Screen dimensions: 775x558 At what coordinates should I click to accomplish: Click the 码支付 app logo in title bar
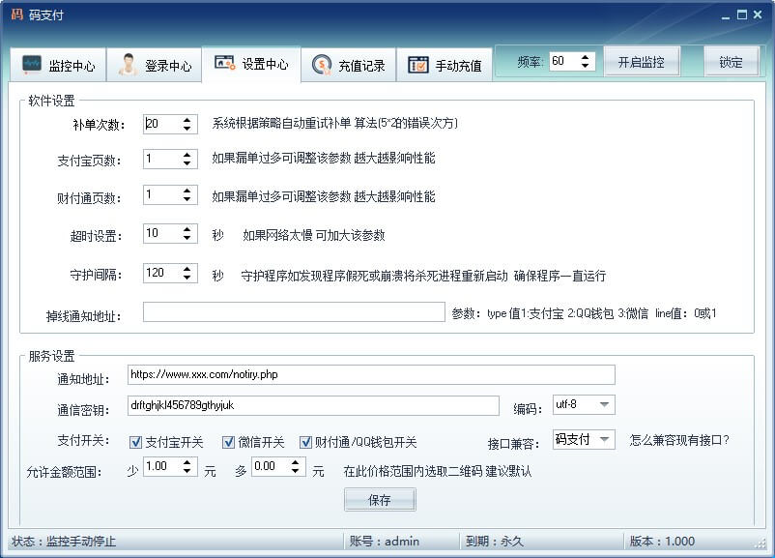point(16,15)
